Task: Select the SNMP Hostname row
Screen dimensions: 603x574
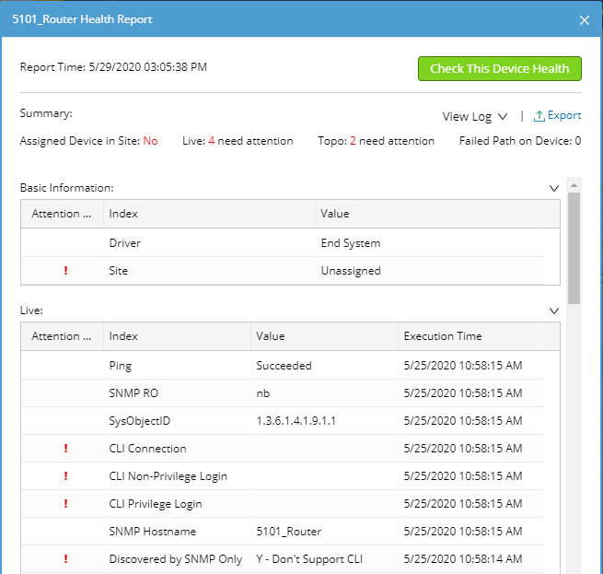Action: coord(283,532)
